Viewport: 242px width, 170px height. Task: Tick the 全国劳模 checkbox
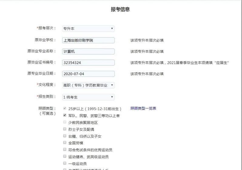click(x=65, y=142)
